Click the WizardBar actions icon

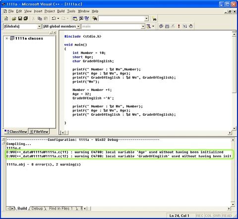point(149,26)
